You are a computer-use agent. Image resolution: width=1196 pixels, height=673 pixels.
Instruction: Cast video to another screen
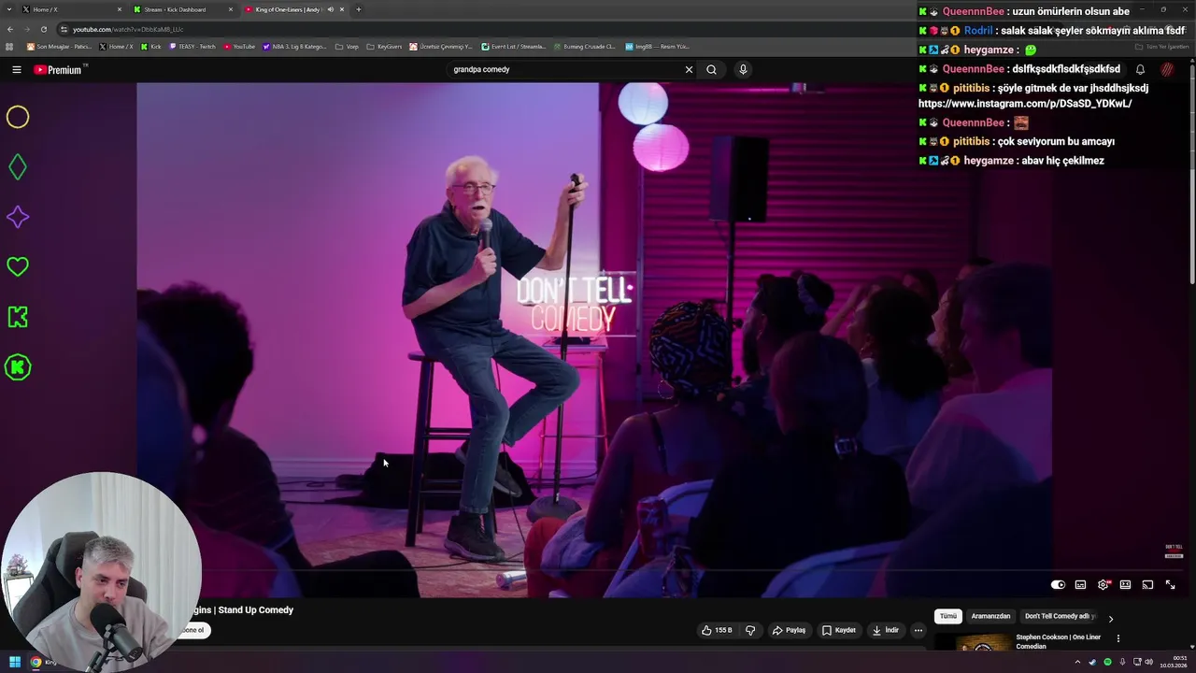click(1147, 584)
